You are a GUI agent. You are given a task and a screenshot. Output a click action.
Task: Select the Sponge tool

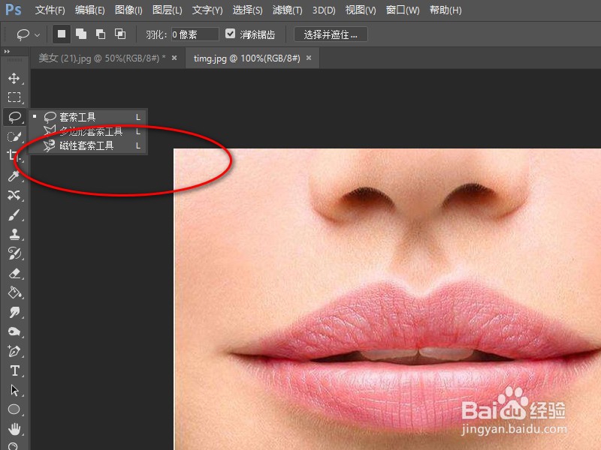[14, 331]
